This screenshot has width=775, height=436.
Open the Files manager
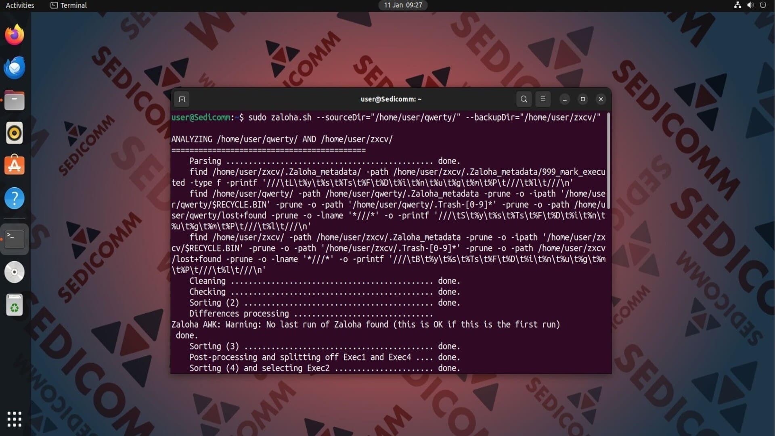[15, 101]
